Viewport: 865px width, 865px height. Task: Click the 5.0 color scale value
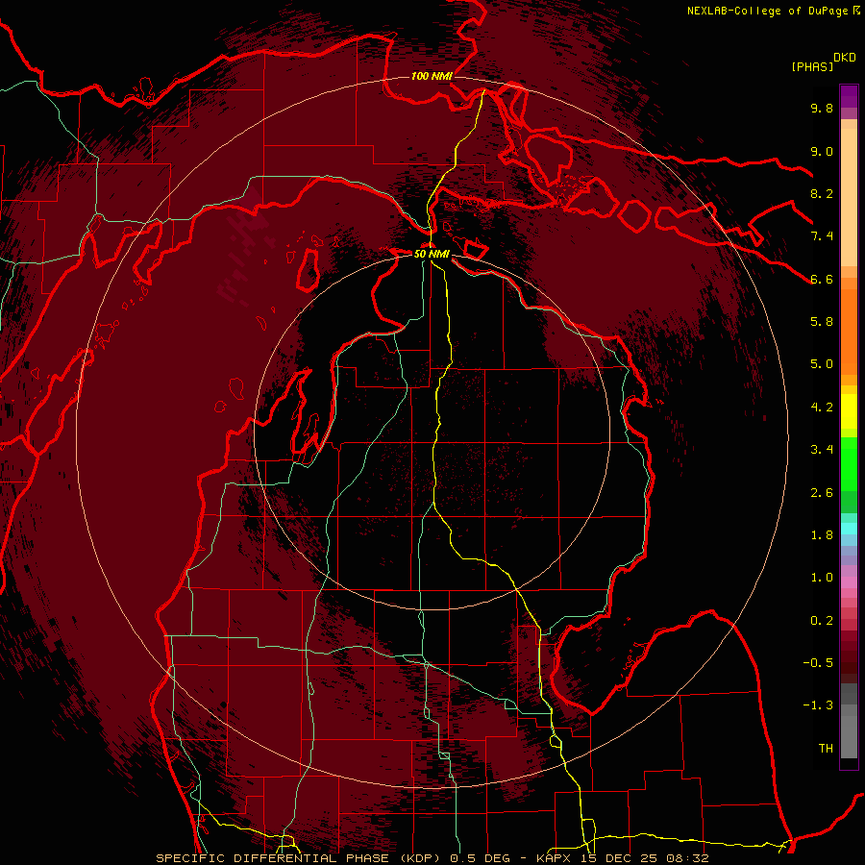[x=822, y=364]
